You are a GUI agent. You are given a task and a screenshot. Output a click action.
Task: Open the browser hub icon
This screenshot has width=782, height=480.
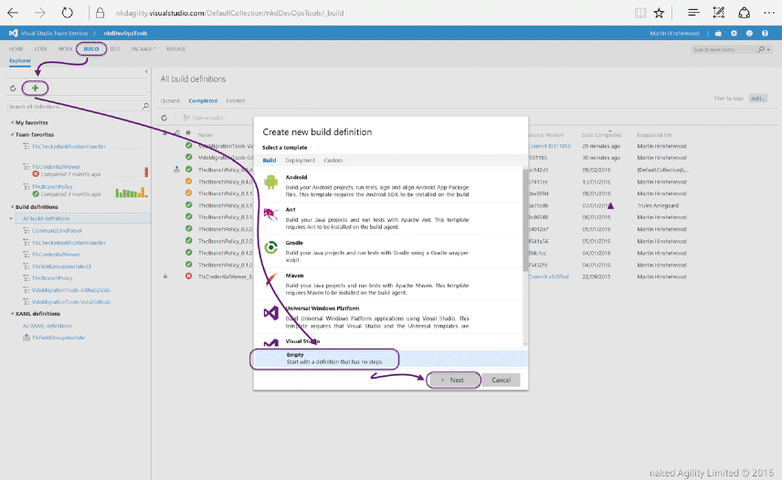(x=693, y=13)
